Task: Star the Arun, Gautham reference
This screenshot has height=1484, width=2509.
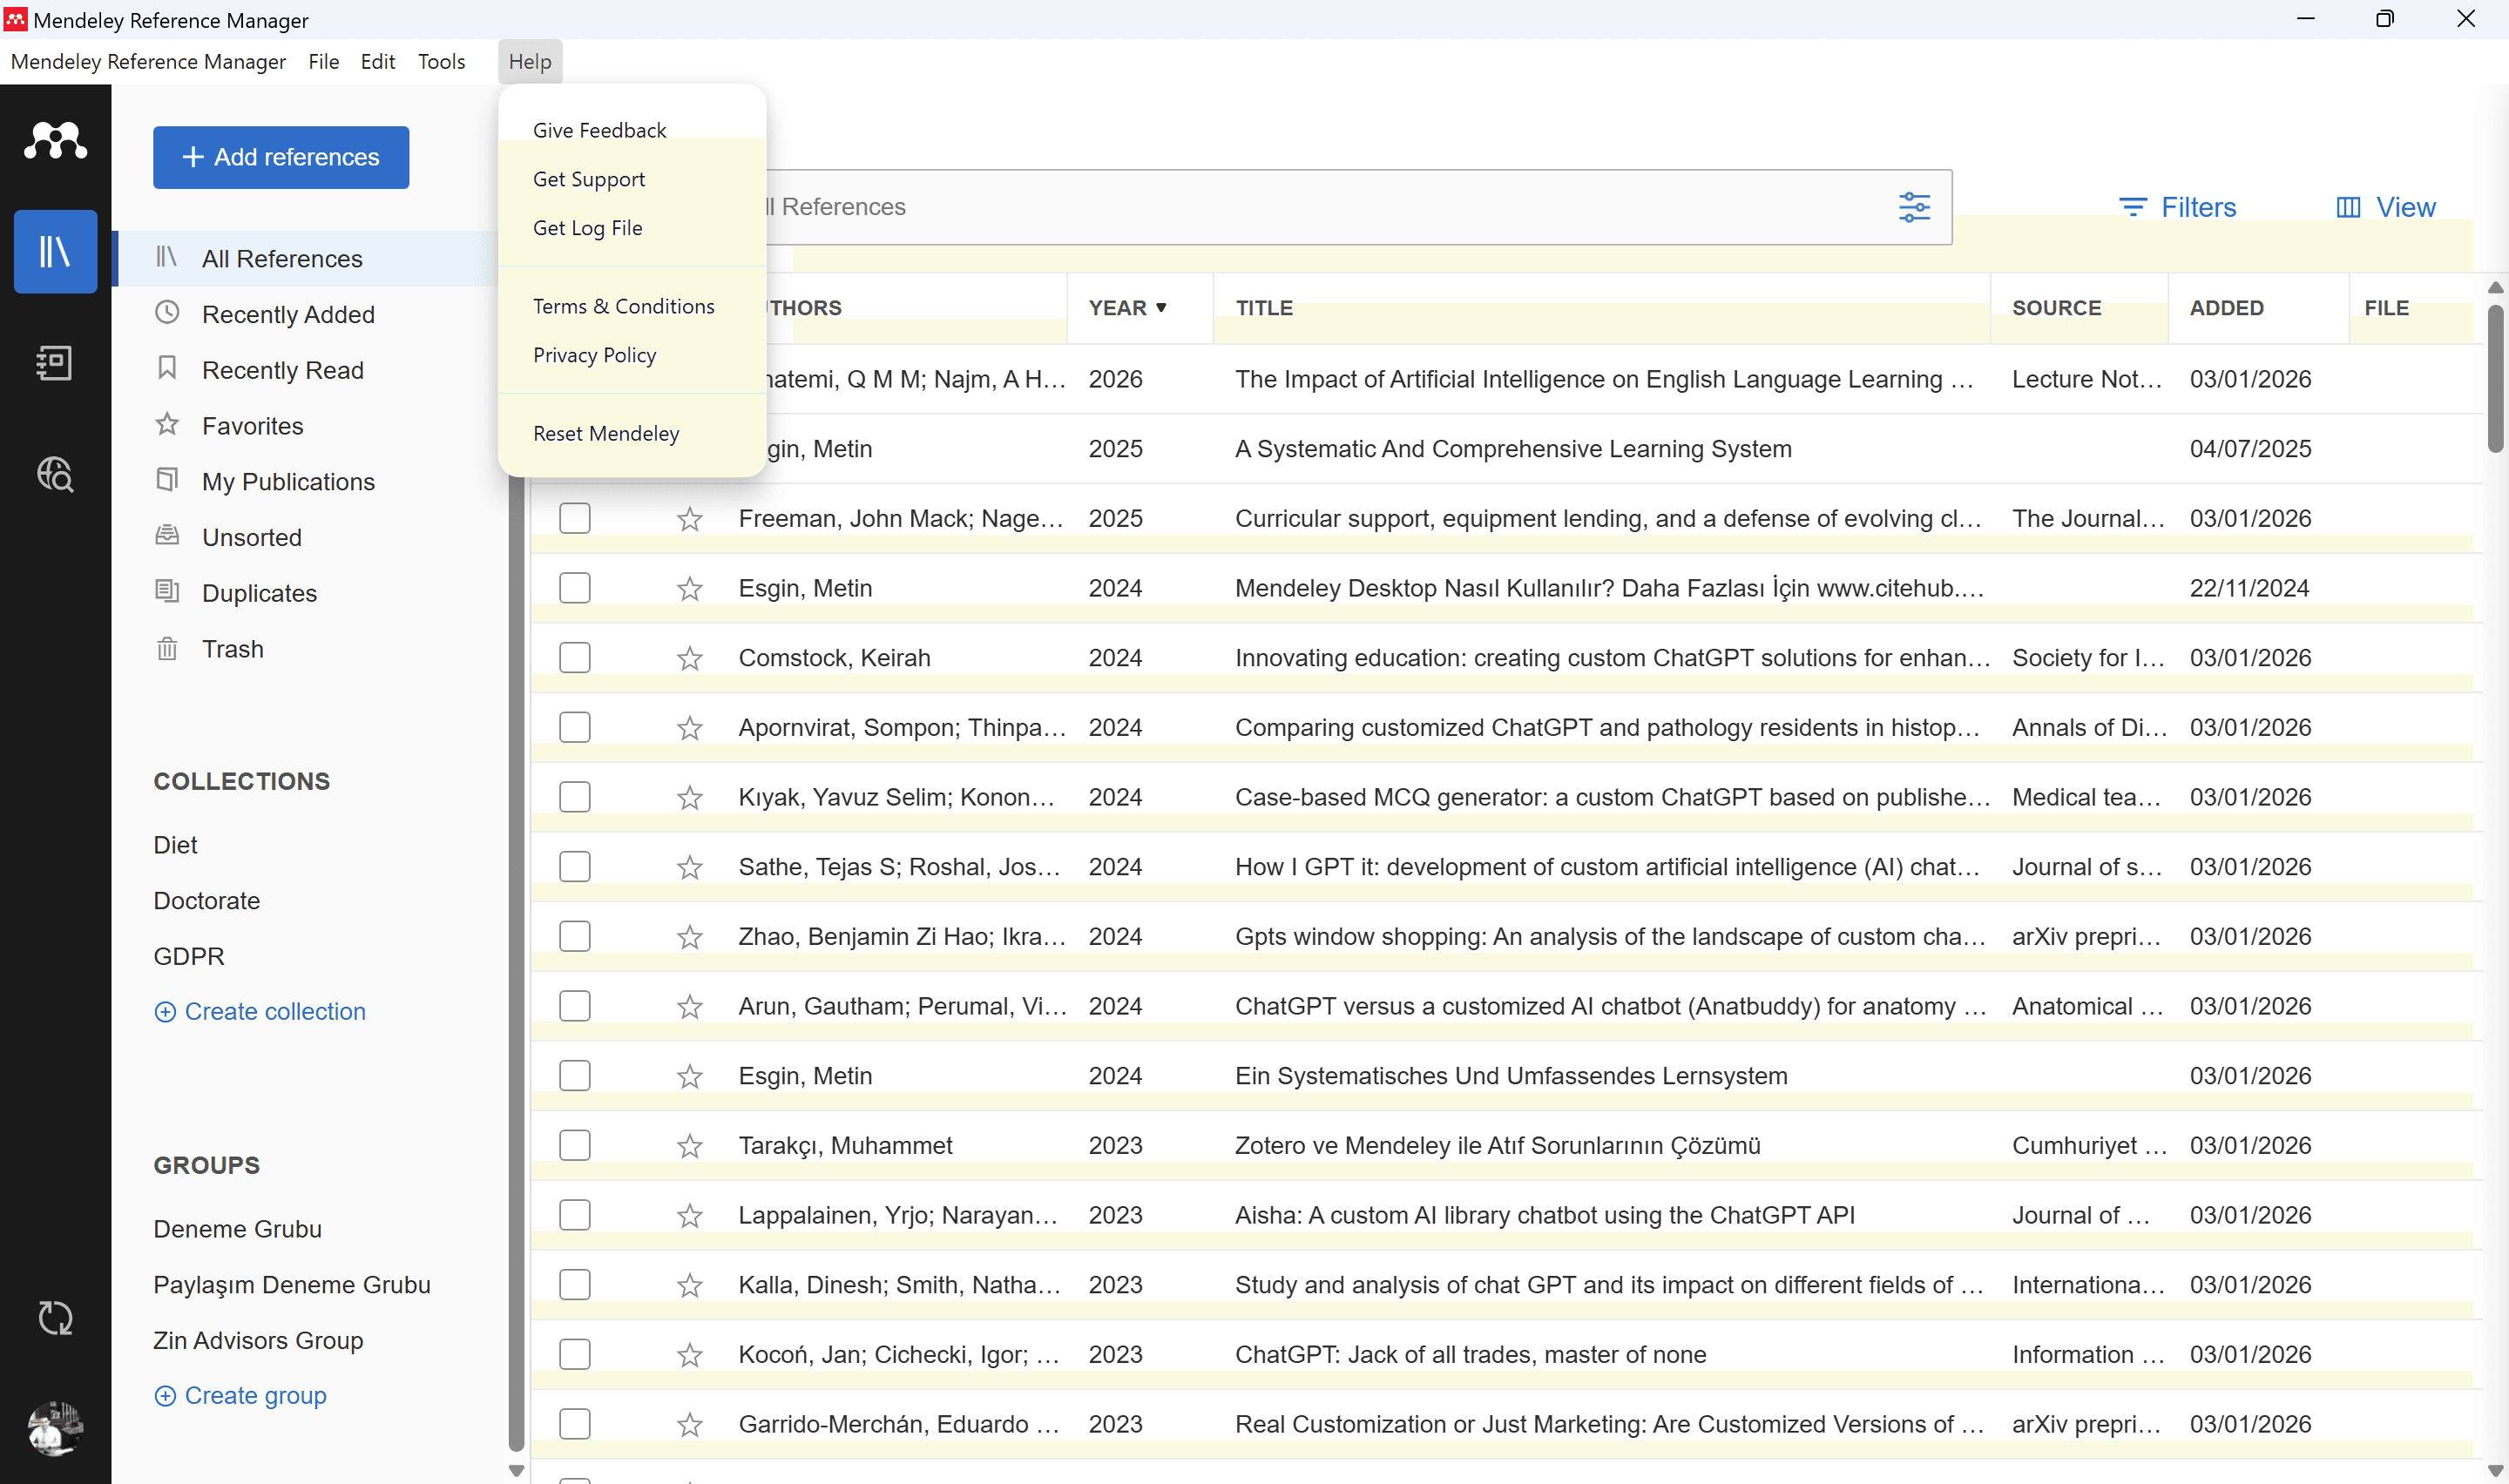Action: (689, 1007)
